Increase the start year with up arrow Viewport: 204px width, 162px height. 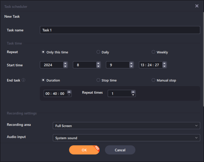(x=65, y=63)
